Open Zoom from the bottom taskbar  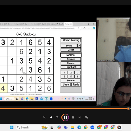coord(92,128)
